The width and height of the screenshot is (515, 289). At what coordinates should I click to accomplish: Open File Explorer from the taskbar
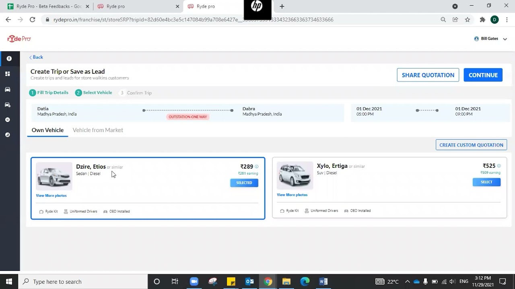(286, 281)
